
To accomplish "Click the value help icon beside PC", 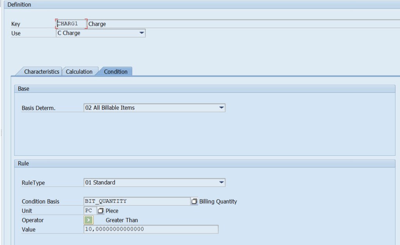I will tap(100, 211).
